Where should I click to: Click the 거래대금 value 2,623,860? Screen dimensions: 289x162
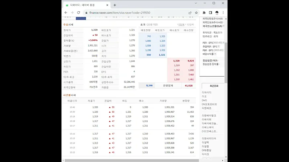(x=93, y=51)
